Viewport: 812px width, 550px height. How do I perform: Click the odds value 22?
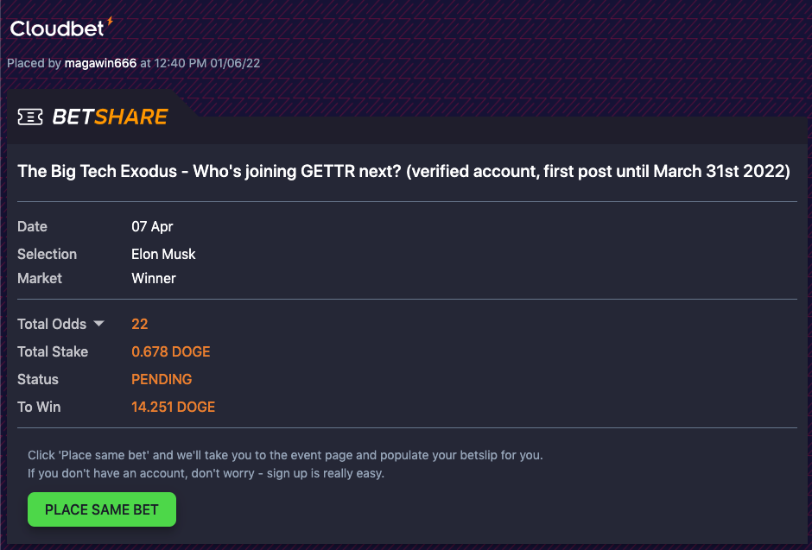140,324
